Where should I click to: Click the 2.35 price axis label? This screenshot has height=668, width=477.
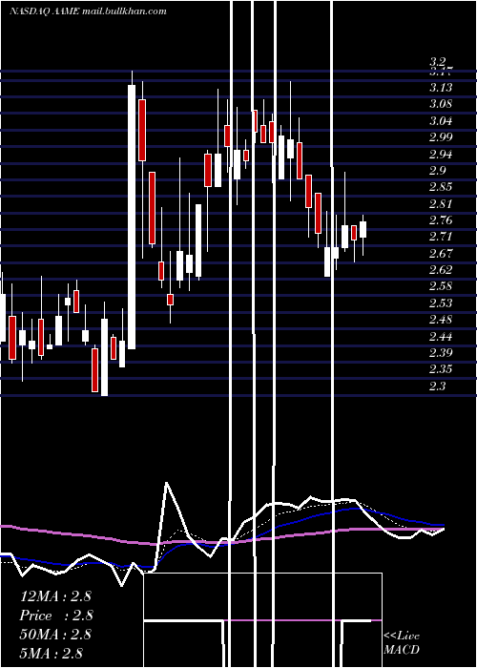[441, 369]
